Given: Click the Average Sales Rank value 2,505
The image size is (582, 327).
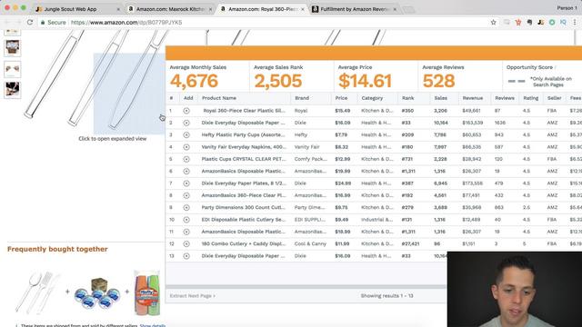Looking at the screenshot, I should (x=278, y=81).
